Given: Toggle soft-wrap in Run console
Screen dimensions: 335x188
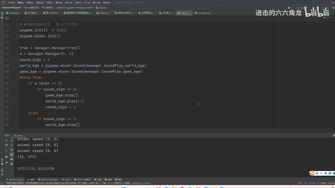Looking at the screenshot, I should pos(12,150).
